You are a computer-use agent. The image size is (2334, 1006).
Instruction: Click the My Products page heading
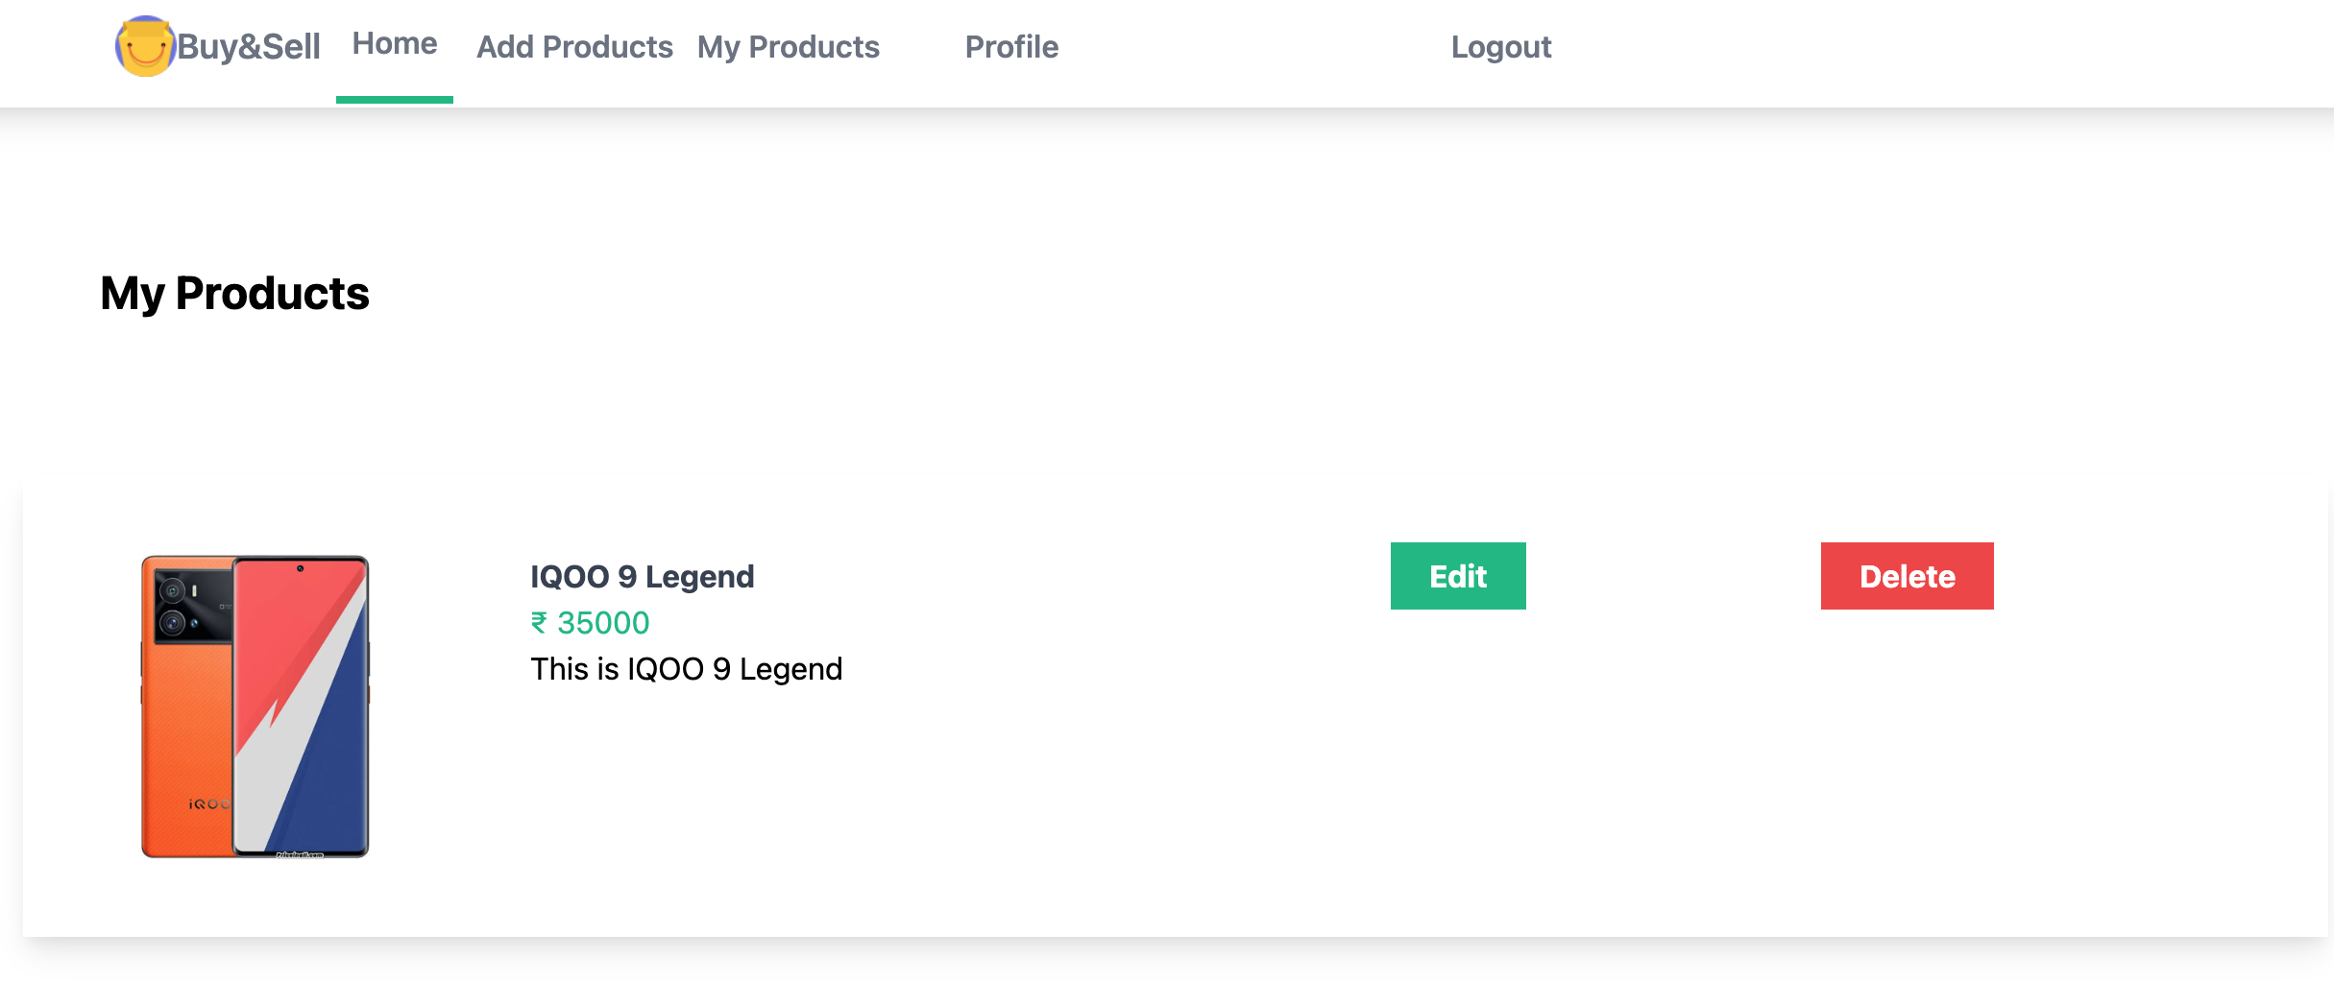233,294
